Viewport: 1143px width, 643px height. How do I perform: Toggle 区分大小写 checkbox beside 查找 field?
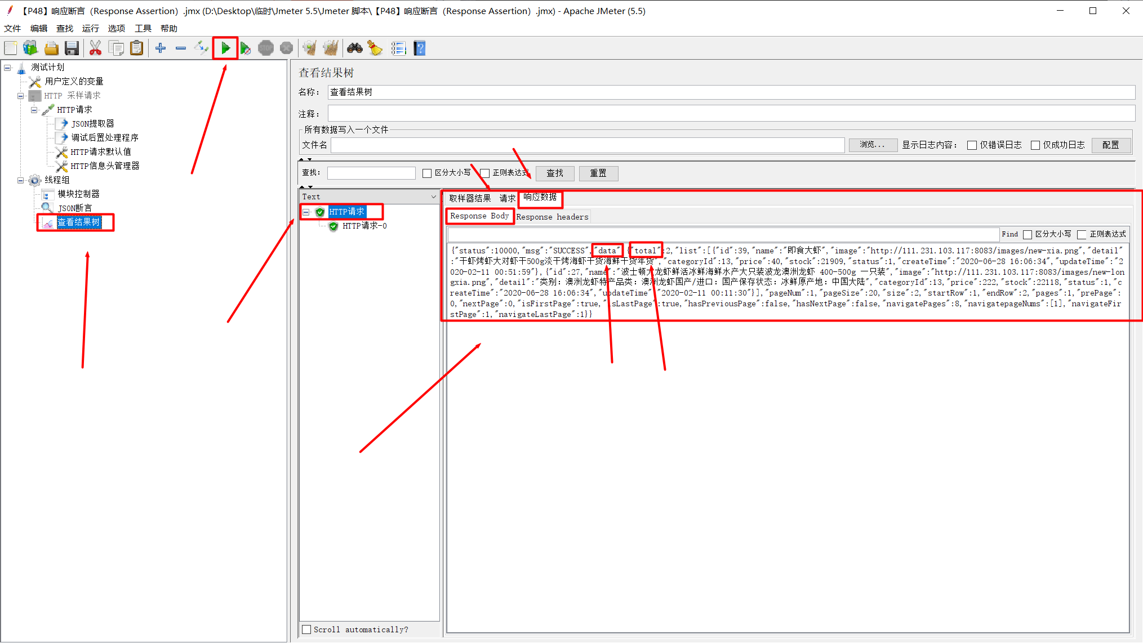(427, 173)
